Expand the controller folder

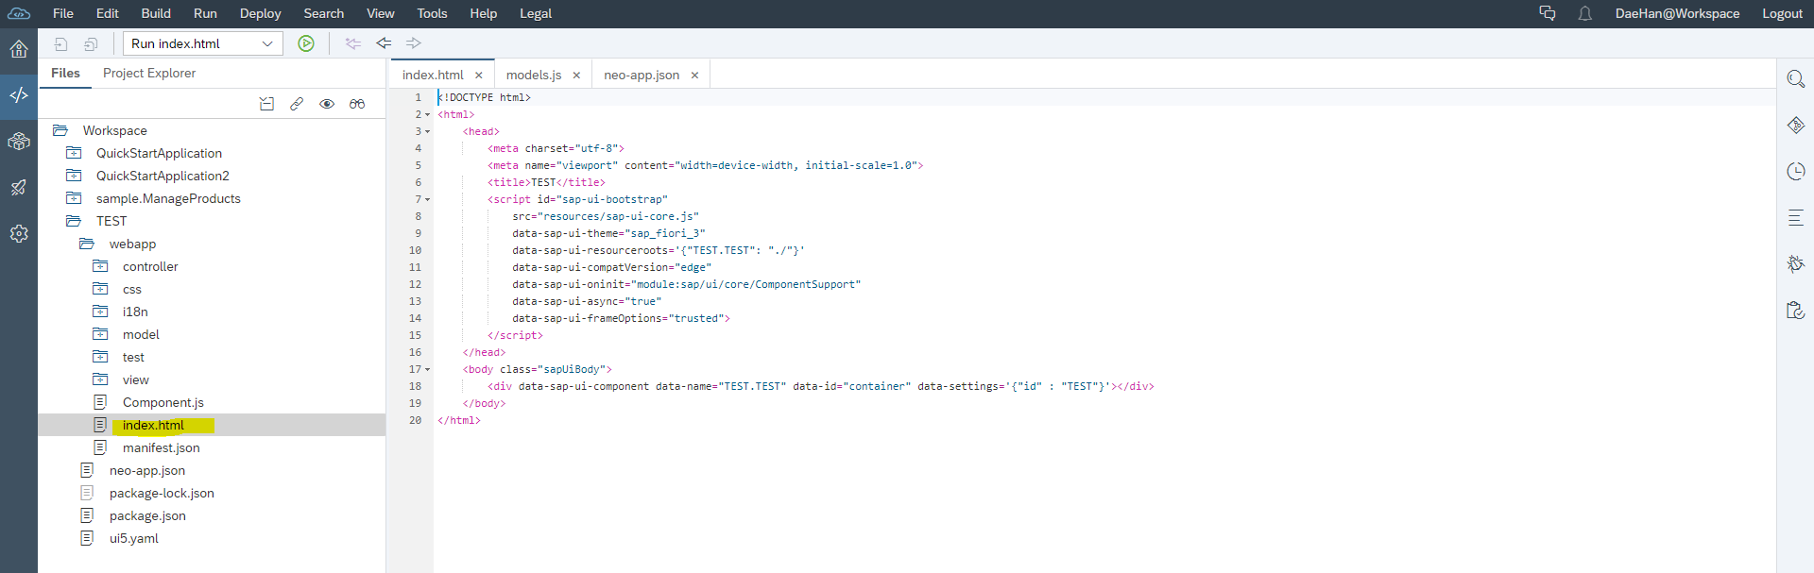pos(100,266)
